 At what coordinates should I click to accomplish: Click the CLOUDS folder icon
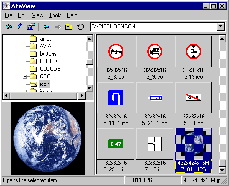click(33, 69)
